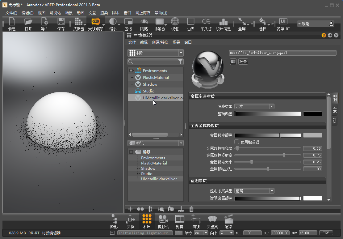Click the 金属颗粒粗糙度 slider
This screenshot has height=239, width=343.
point(268,148)
